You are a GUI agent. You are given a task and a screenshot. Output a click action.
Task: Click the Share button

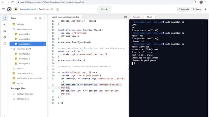click(x=197, y=9)
